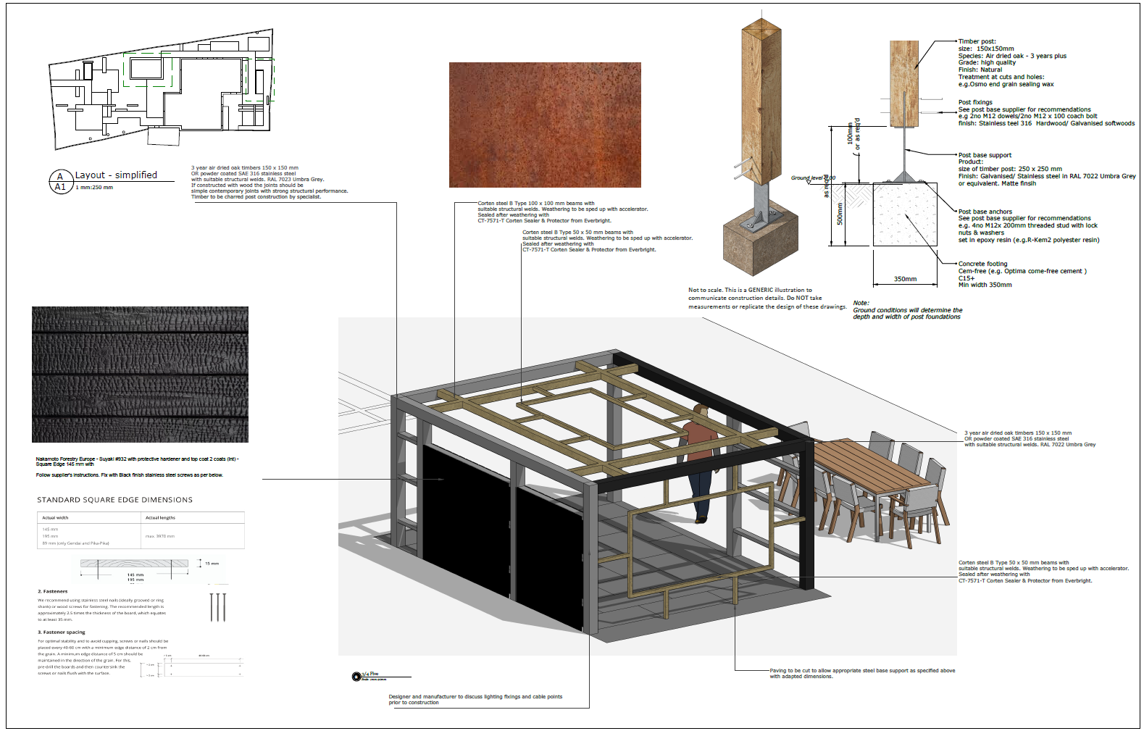
Task: Click the "Concrete footing" annotation heading
Action: pos(982,264)
